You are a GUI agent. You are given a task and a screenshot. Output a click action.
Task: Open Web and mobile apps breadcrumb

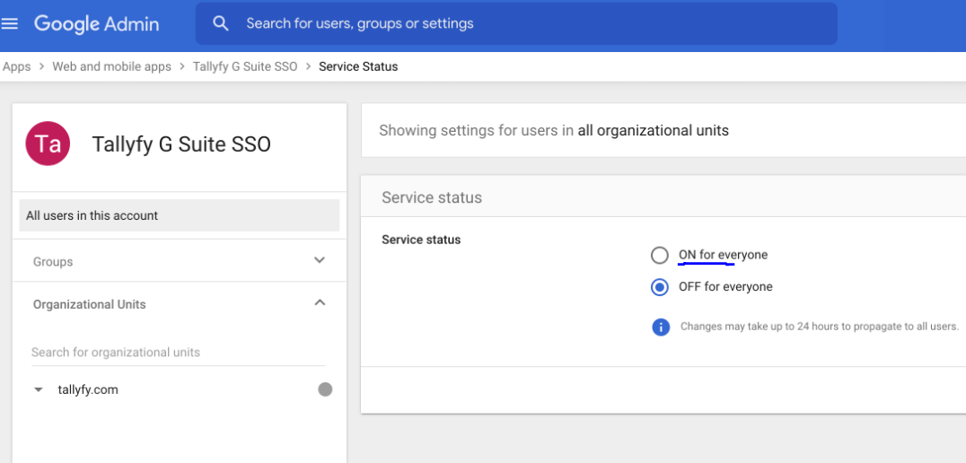(111, 66)
